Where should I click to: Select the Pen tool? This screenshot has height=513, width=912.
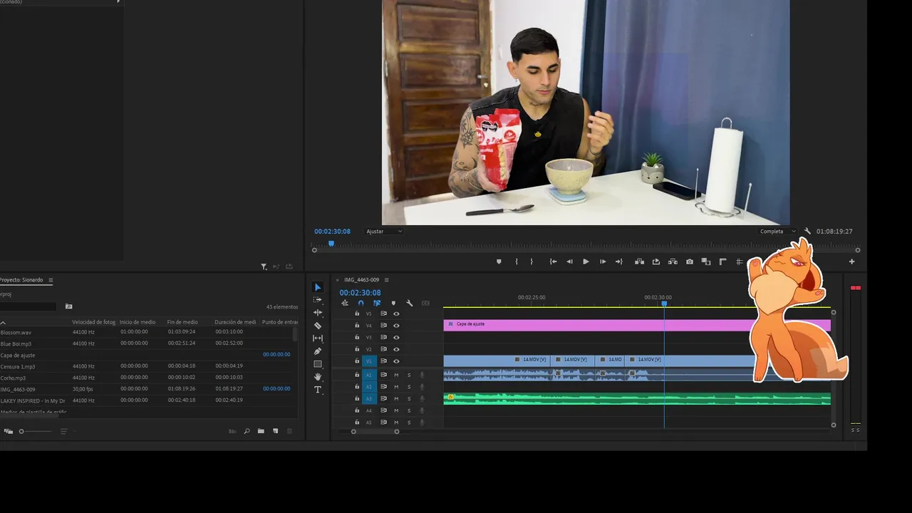pyautogui.click(x=318, y=351)
